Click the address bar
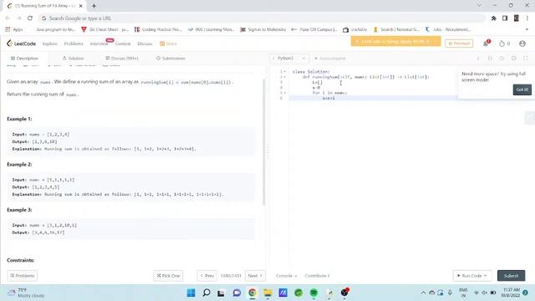Image resolution: width=535 pixels, height=301 pixels. [x=262, y=18]
